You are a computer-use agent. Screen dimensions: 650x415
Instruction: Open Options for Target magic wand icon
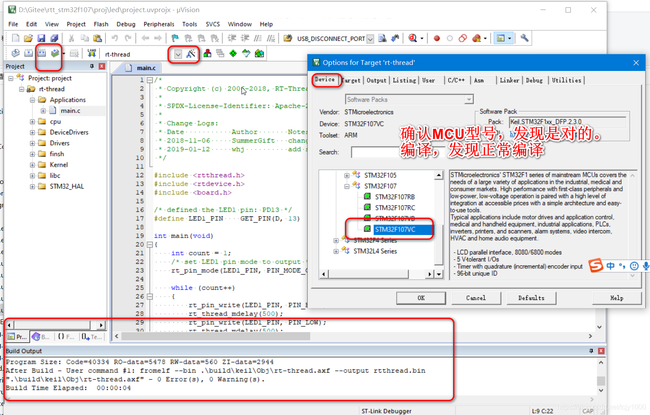pyautogui.click(x=191, y=54)
